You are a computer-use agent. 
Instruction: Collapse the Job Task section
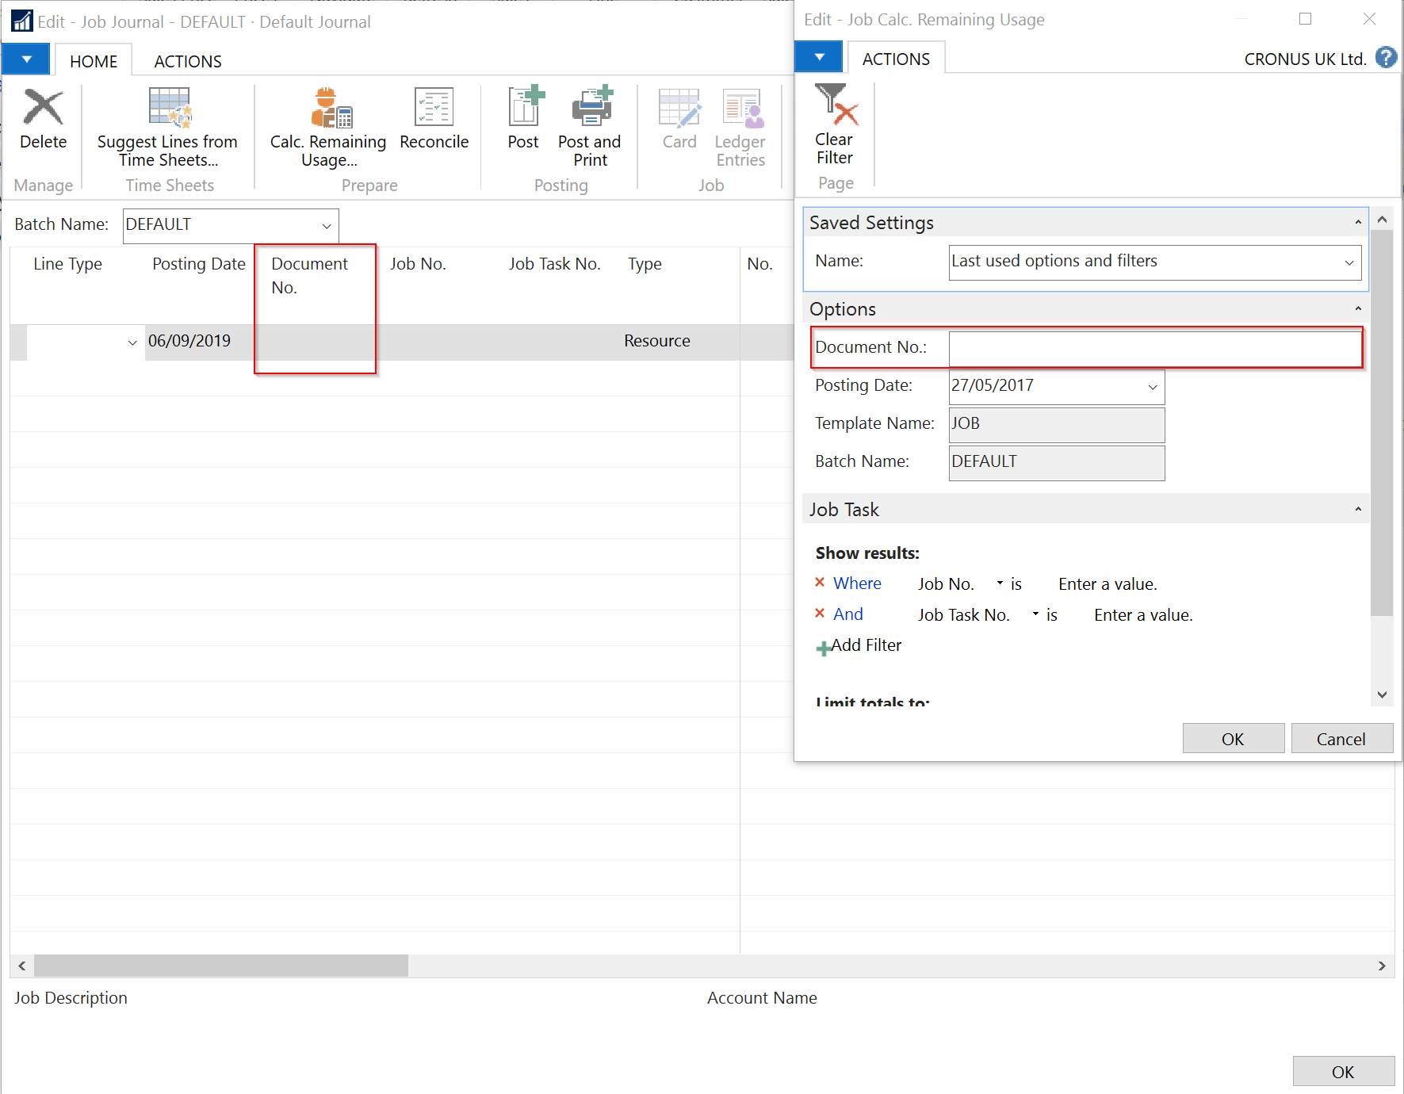coord(1357,510)
